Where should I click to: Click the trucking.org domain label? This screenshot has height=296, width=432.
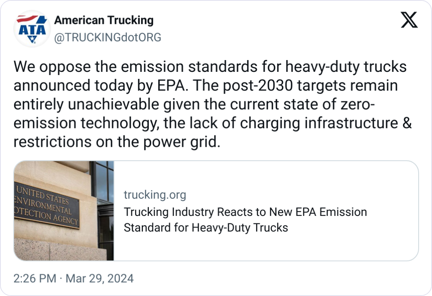155,195
